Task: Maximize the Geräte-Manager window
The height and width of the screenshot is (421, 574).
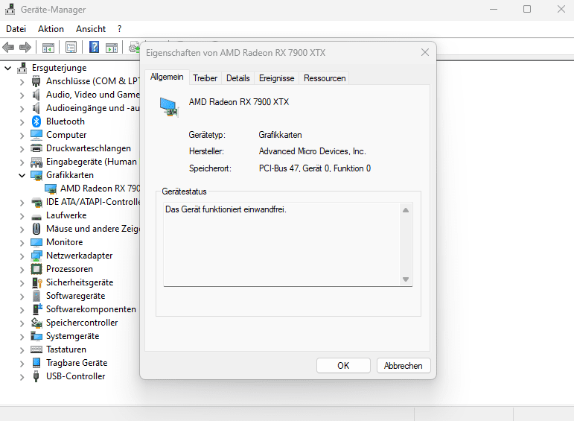Action: coord(527,9)
